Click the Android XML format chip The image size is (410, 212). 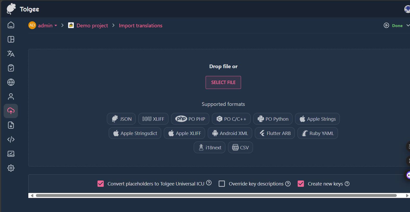(230, 133)
